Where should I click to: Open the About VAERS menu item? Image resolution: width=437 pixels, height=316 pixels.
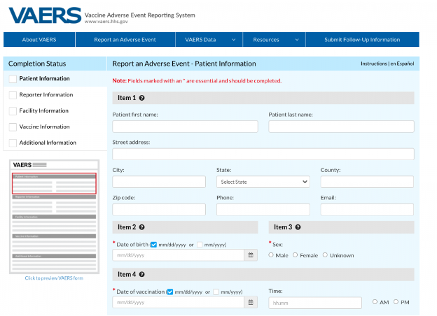[x=39, y=40]
